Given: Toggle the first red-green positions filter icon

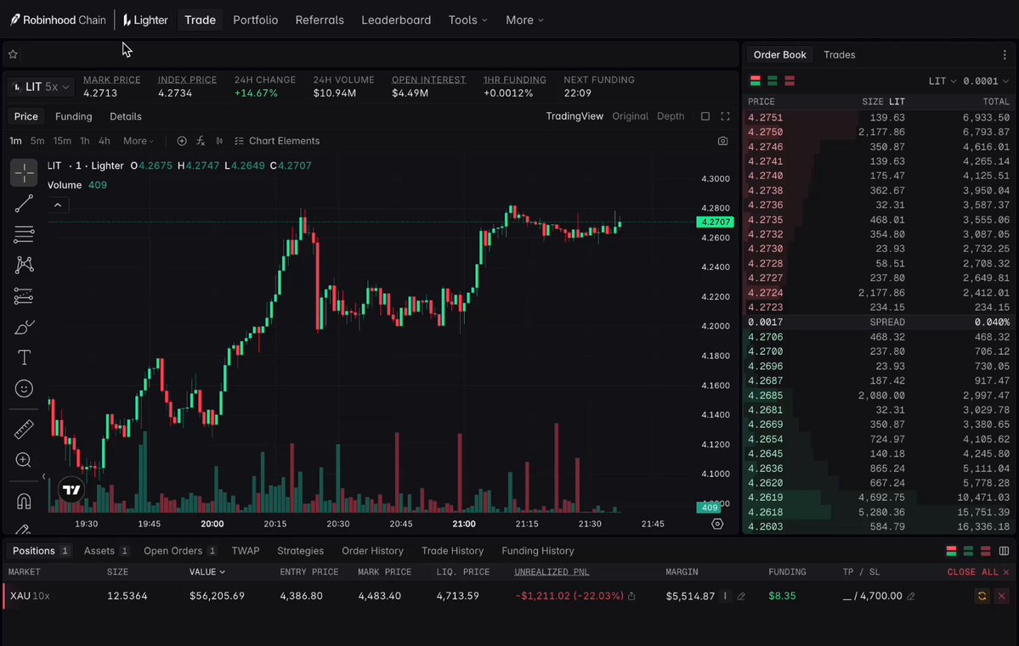Looking at the screenshot, I should (x=951, y=551).
